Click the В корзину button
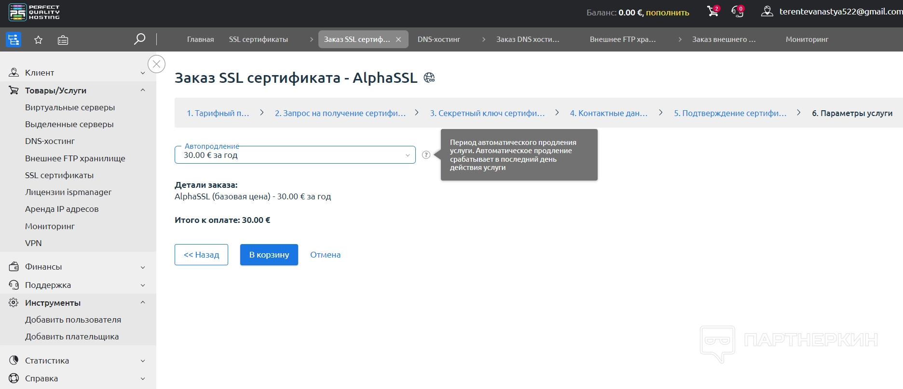This screenshot has width=903, height=389. click(269, 255)
